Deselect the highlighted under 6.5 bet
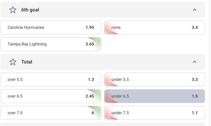 (x=155, y=96)
